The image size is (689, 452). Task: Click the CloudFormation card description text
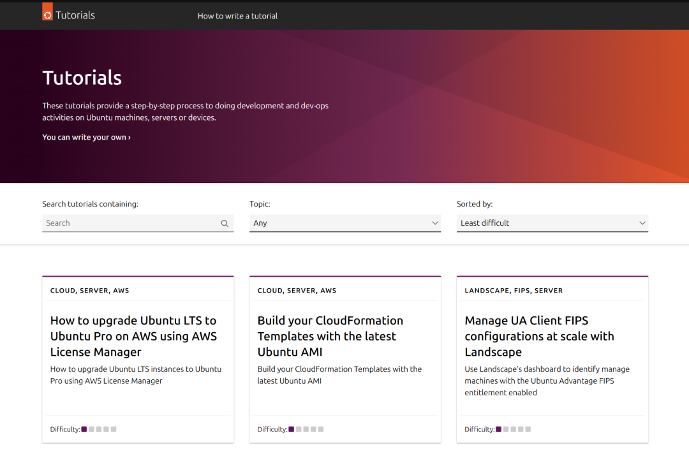(x=339, y=375)
